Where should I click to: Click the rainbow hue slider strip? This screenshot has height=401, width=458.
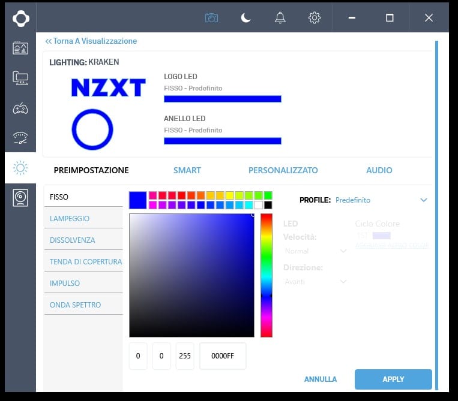[267, 275]
